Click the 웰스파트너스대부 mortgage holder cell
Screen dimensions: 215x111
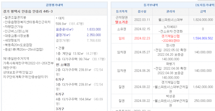click(x=171, y=20)
